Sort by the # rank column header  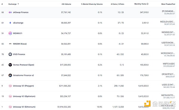2,4
